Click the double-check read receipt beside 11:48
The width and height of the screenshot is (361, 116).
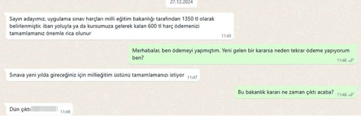tap(351, 94)
